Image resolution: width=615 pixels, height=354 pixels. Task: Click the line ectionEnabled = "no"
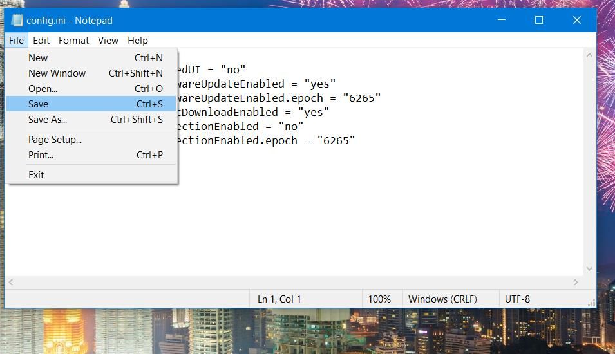click(240, 126)
